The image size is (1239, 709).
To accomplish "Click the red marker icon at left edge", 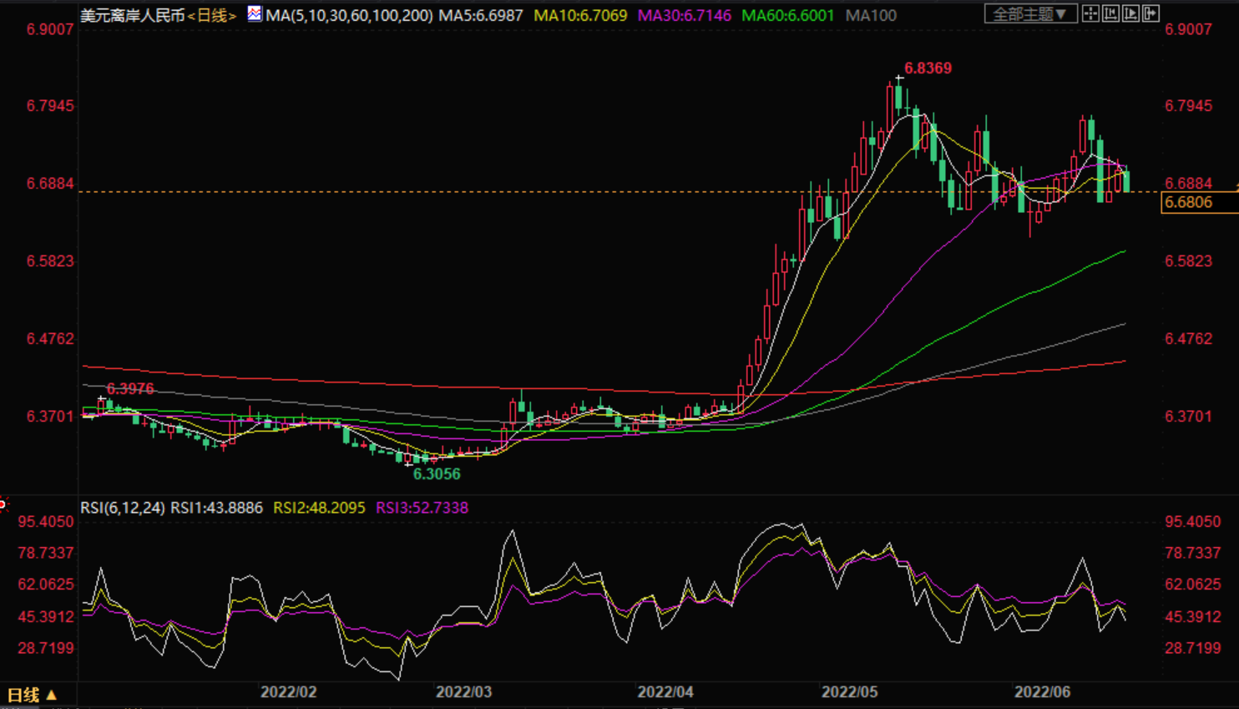I will 3,504.
